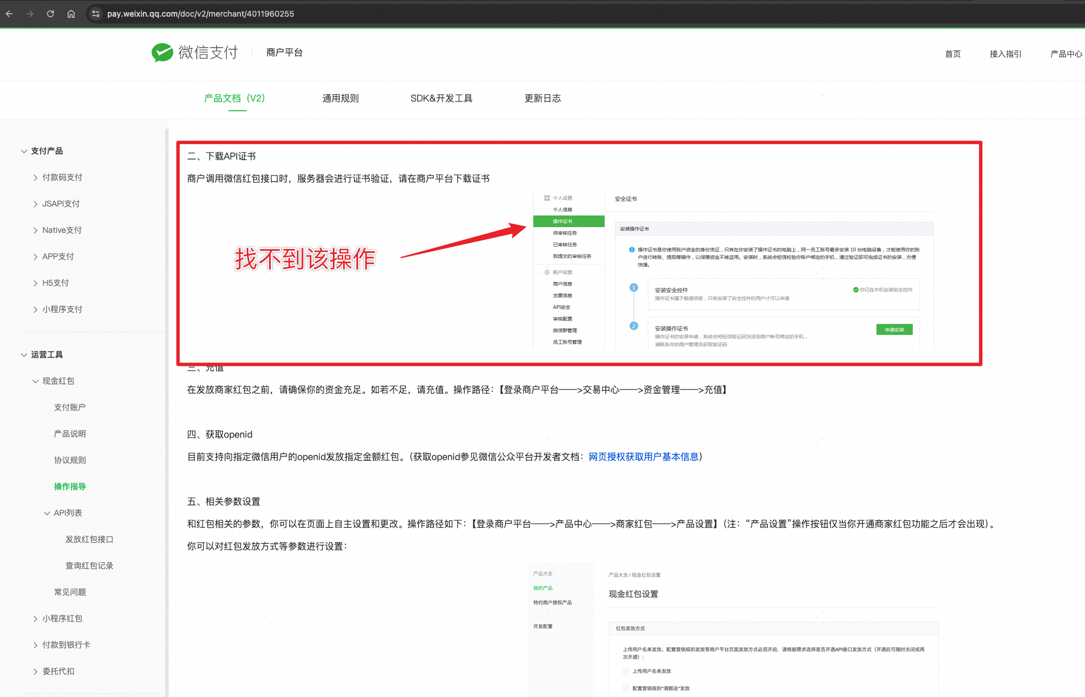Follow the 网页授权获取用户基本信息 link
The height and width of the screenshot is (697, 1085).
click(644, 457)
